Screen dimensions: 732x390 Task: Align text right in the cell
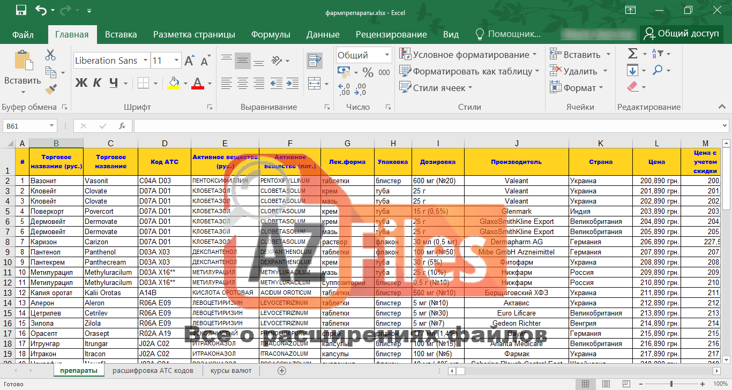(259, 84)
